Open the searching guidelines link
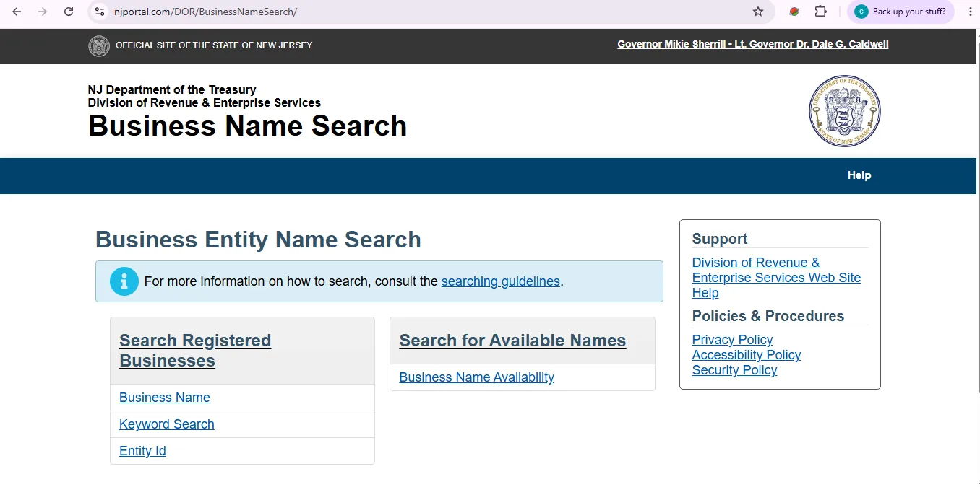 501,281
